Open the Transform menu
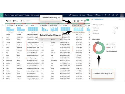 [x=73, y=15]
